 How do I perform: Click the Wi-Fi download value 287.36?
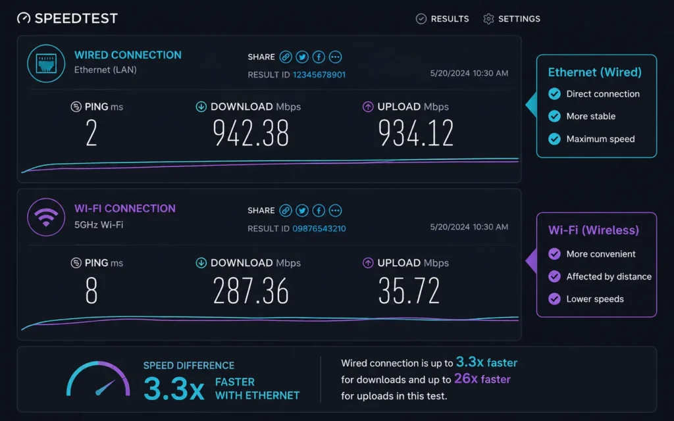point(251,291)
